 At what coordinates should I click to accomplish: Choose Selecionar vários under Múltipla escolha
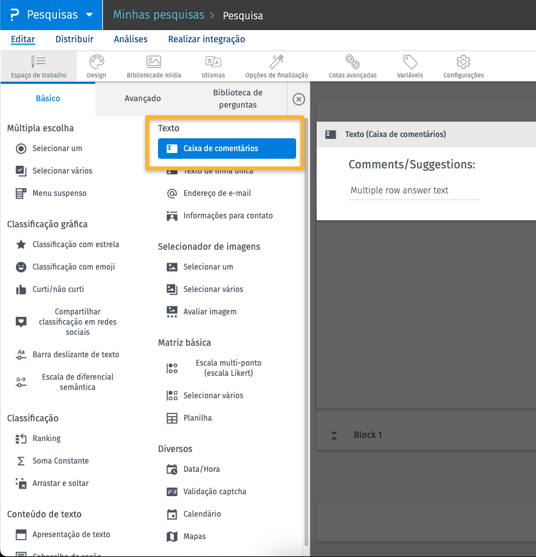(x=62, y=171)
